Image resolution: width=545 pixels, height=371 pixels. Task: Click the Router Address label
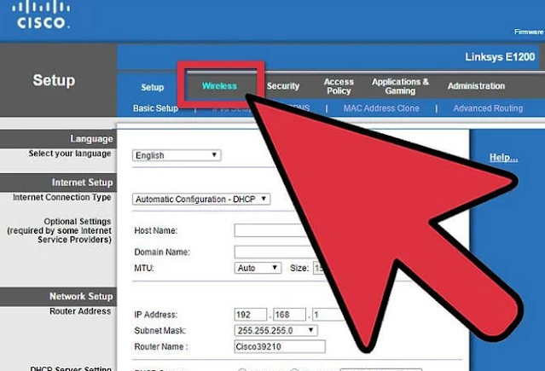click(x=80, y=311)
